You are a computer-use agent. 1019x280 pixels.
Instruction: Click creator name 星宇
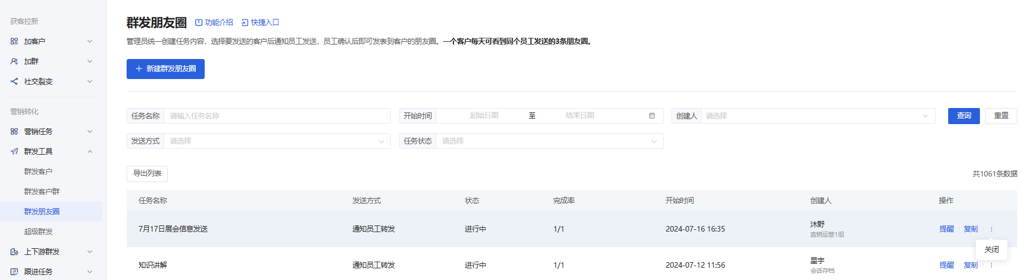tap(817, 261)
